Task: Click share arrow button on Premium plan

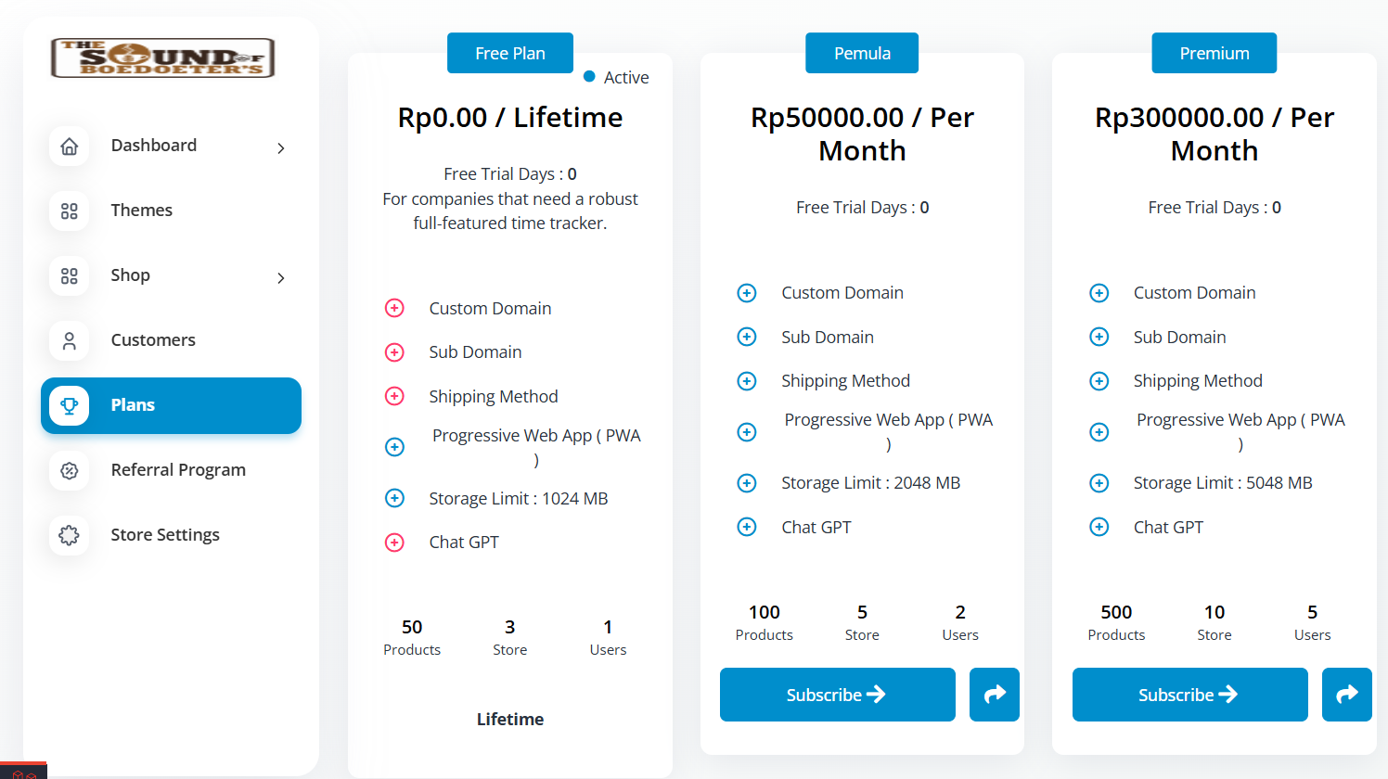Action: click(1347, 695)
